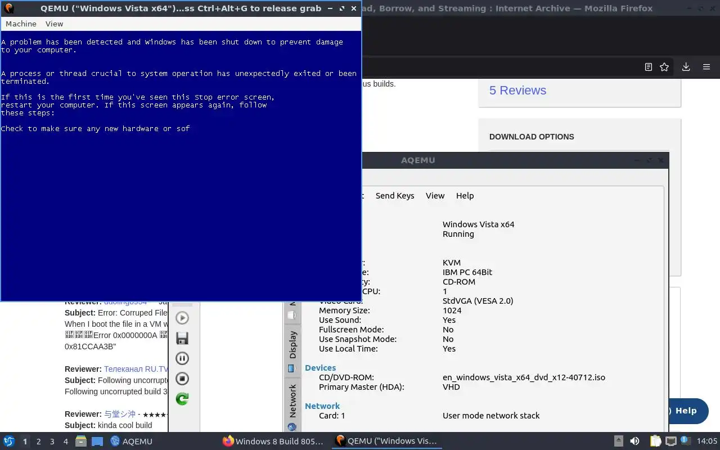This screenshot has height=450, width=720.
Task: Open the Machine menu in QEMU window
Action: 21,24
